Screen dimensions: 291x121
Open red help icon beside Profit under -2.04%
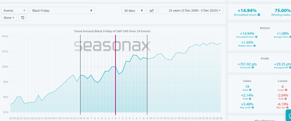point(286,99)
